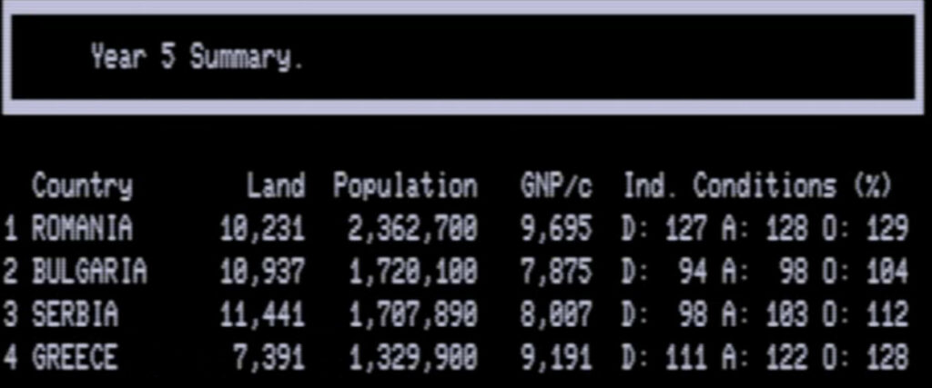Screen dimensions: 932x388
Task: Click Greece's D: 111 condition value
Action: tap(664, 357)
